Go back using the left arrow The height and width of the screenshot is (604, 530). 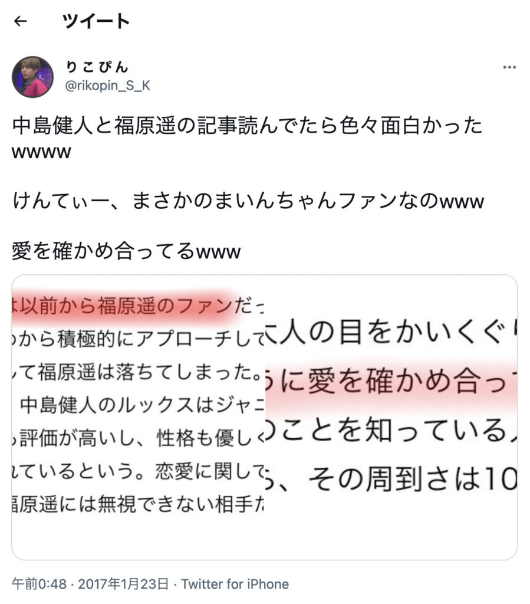(21, 21)
